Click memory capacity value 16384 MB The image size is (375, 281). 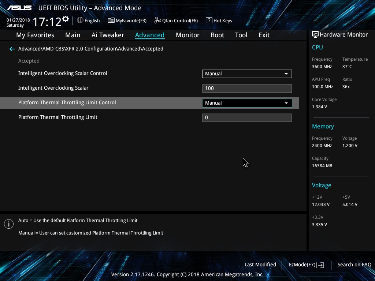coord(322,166)
